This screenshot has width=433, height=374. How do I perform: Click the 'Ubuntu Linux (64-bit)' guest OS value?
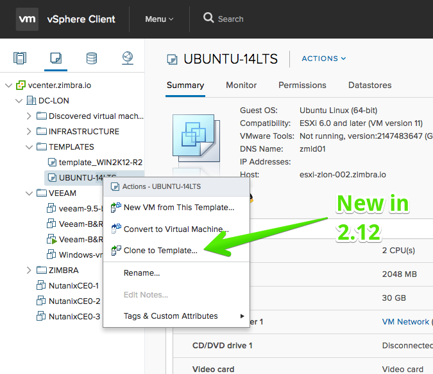coord(338,111)
